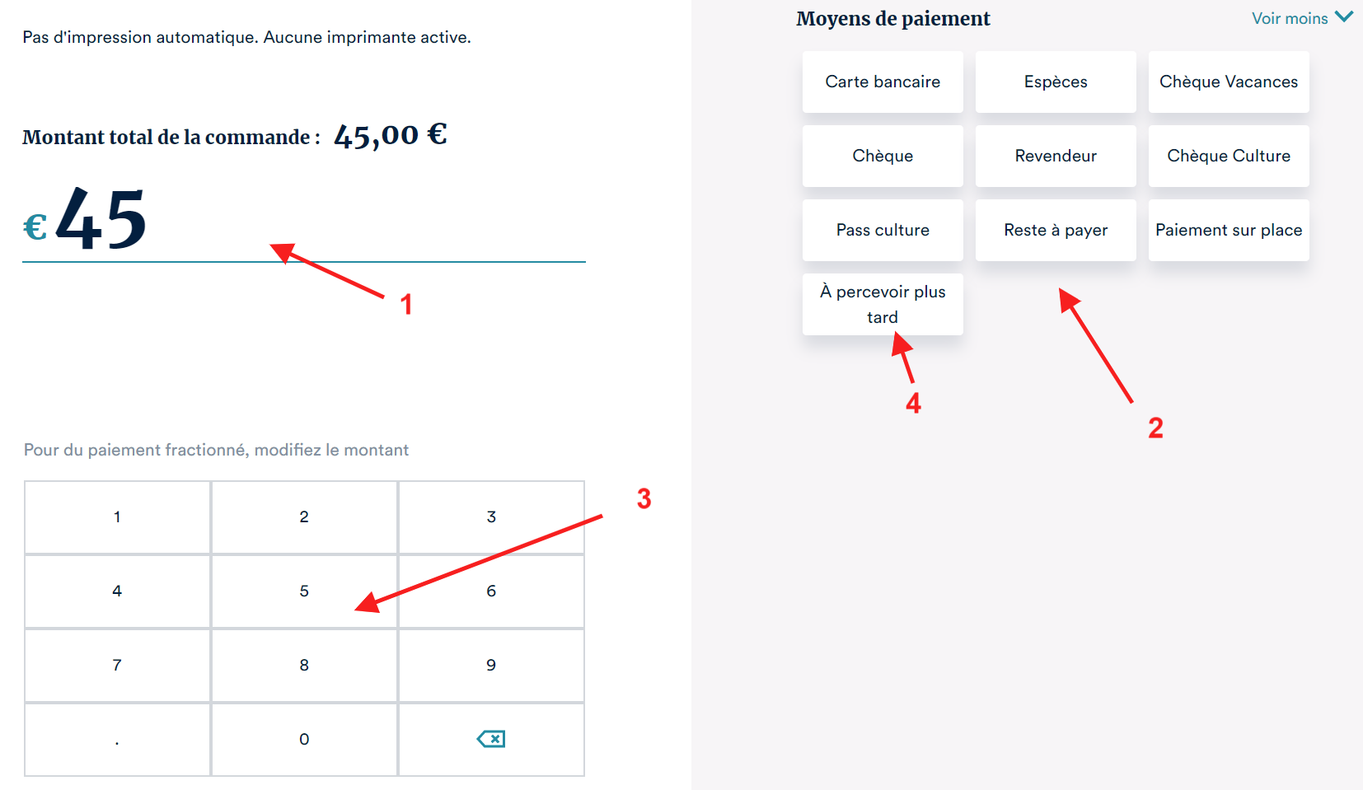Screen dimensions: 1363x790
Task: Select Chèque Culture payment option
Action: click(1229, 156)
